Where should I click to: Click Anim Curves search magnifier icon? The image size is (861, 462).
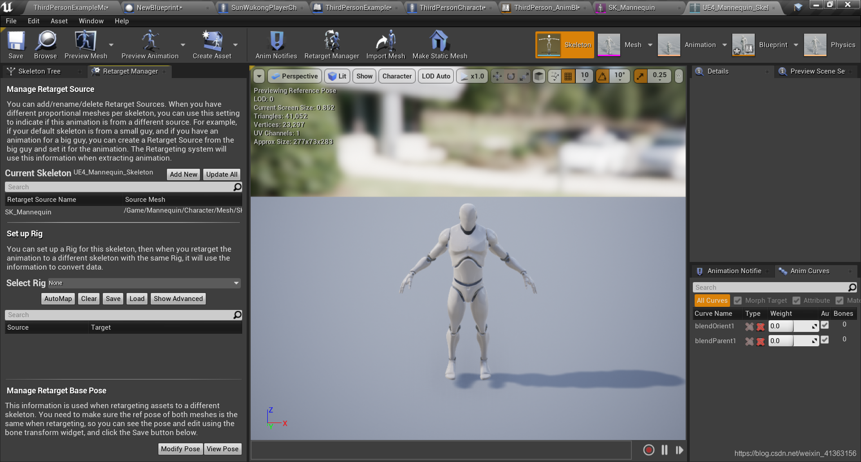click(x=852, y=288)
